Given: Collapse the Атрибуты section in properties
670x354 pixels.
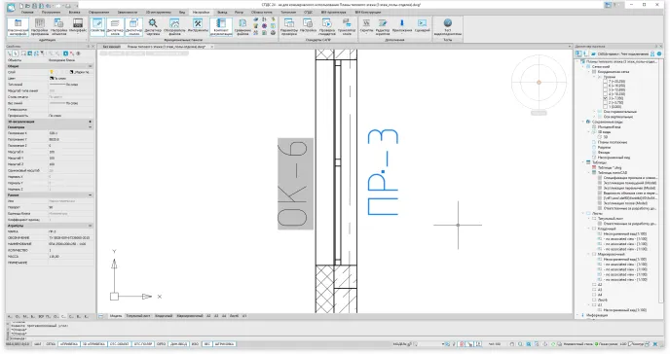Looking at the screenshot, I should pos(91,226).
